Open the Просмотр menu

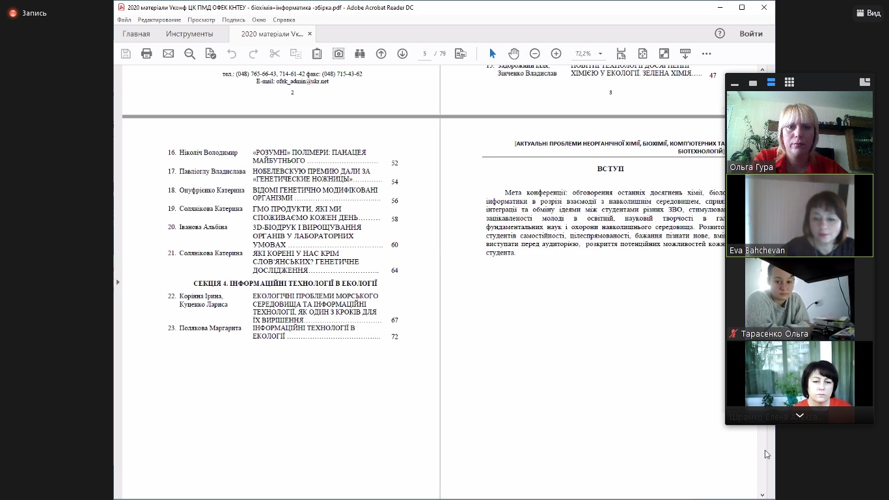[202, 20]
